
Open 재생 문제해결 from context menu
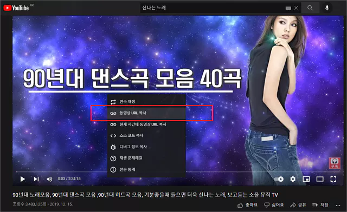point(146,158)
